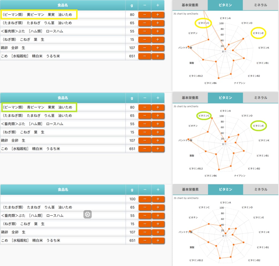The width and height of the screenshot is (279, 266).
Task: Open 基本栄養素 tab beside 青ピーマン table
Action: pyautogui.click(x=190, y=98)
